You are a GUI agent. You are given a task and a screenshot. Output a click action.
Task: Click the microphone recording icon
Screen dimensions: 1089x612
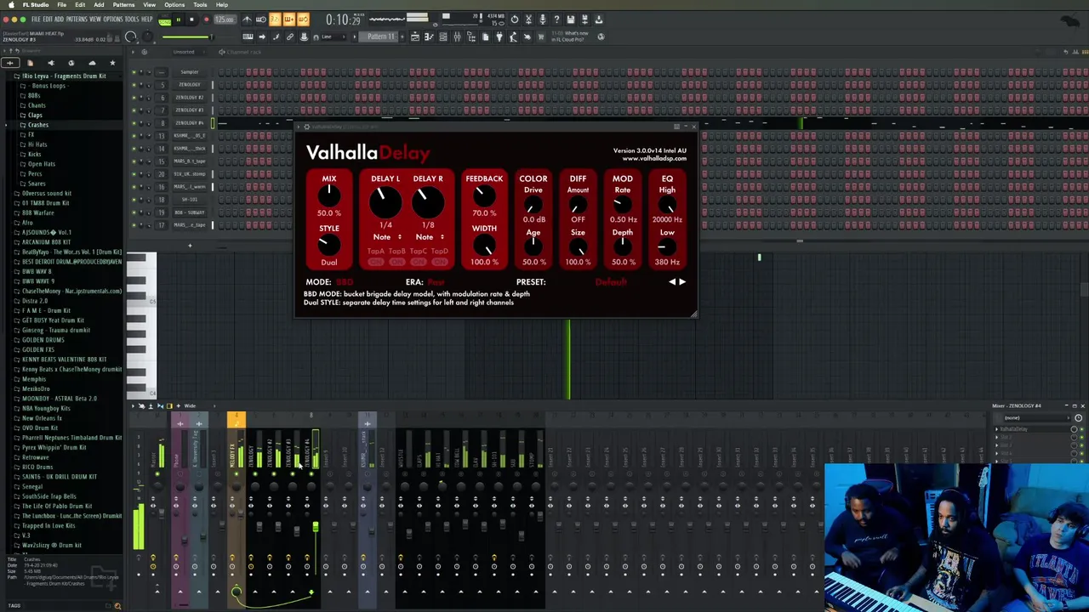pos(543,20)
